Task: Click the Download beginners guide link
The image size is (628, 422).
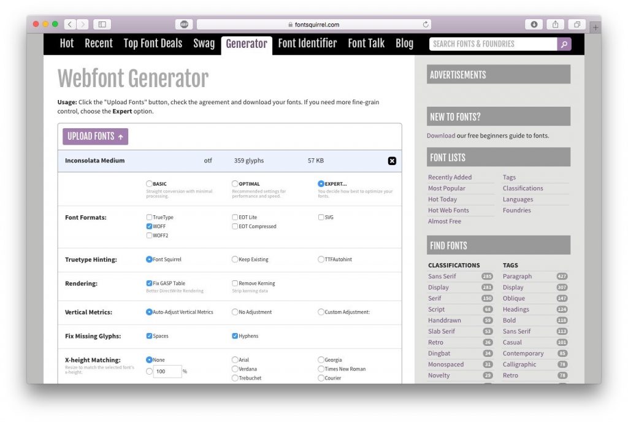Action: (x=440, y=136)
